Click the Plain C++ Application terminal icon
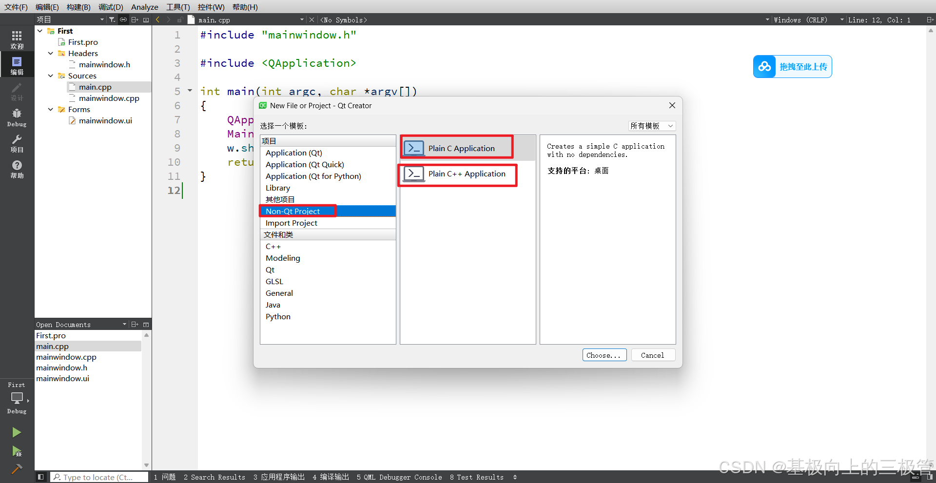The width and height of the screenshot is (936, 483). point(414,174)
